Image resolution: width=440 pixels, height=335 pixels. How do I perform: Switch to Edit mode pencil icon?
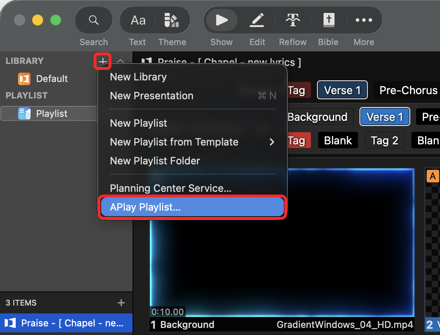pos(257,20)
